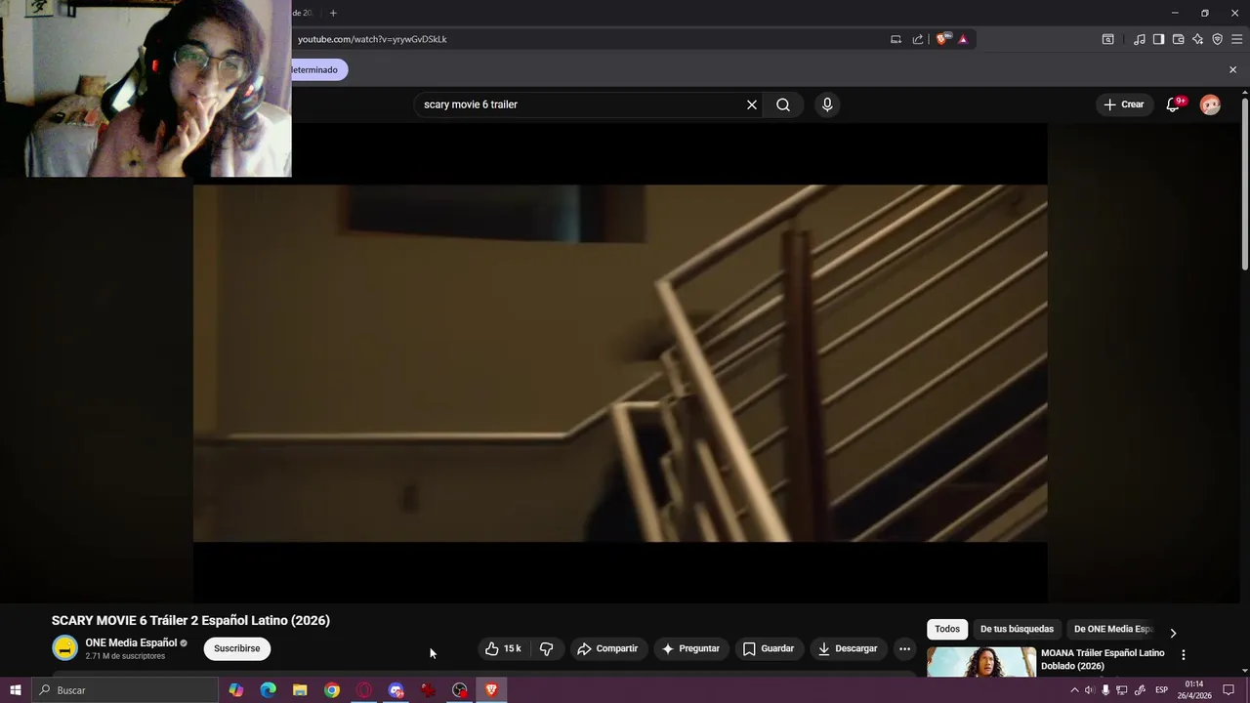Open the browser hamburger main menu
1250x703 pixels.
tap(1236, 39)
